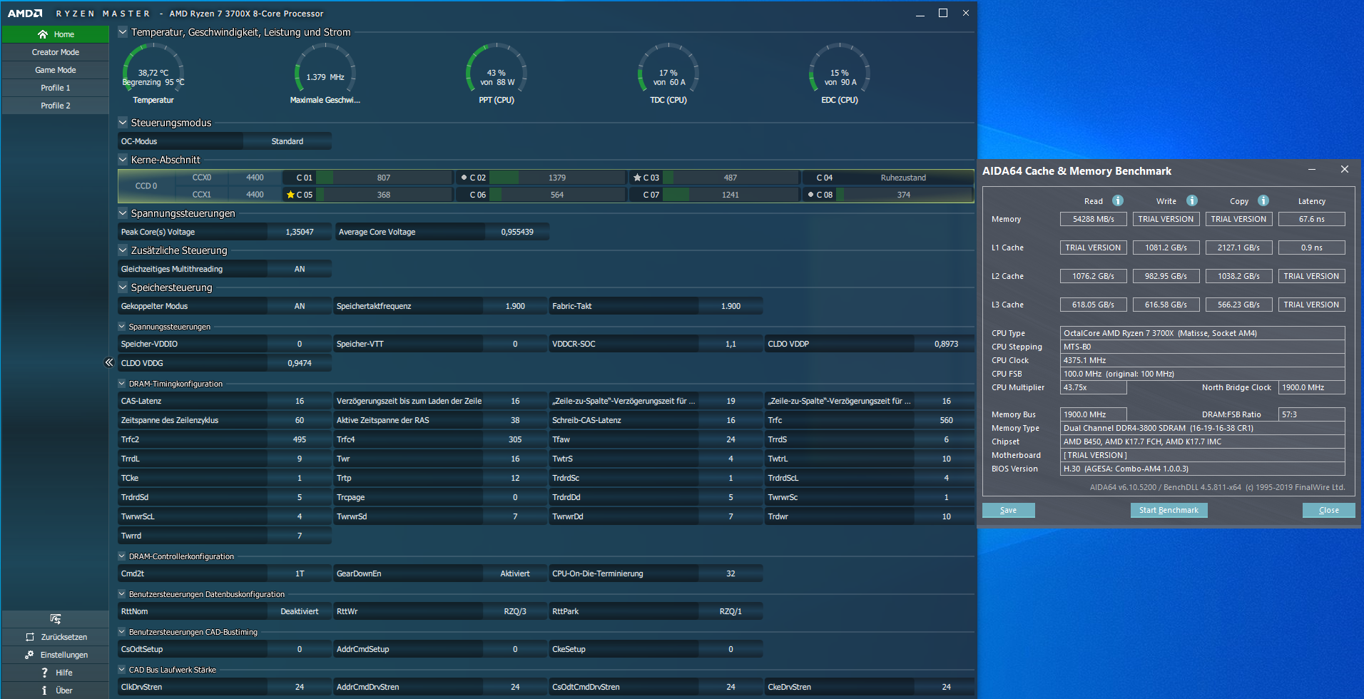
Task: Click the Zurücksetzen reset icon
Action: tap(29, 637)
